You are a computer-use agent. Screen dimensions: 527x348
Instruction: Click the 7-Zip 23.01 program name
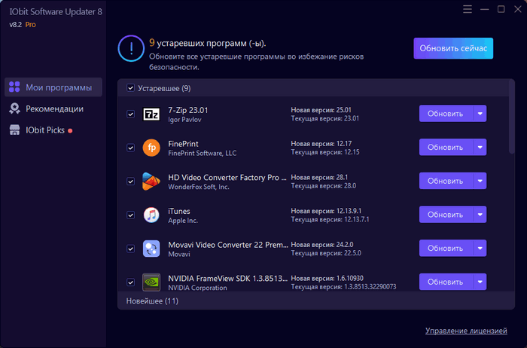pos(188,110)
